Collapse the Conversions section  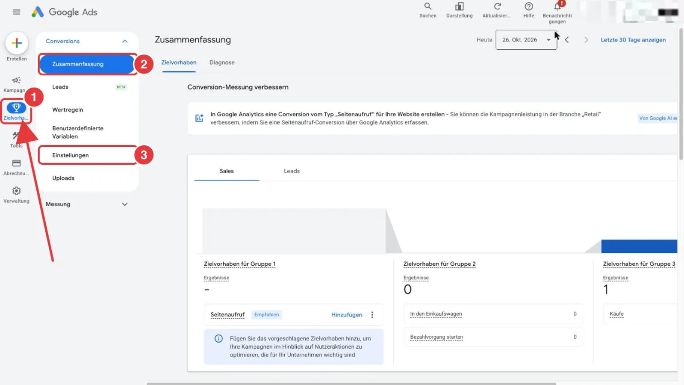click(x=125, y=41)
